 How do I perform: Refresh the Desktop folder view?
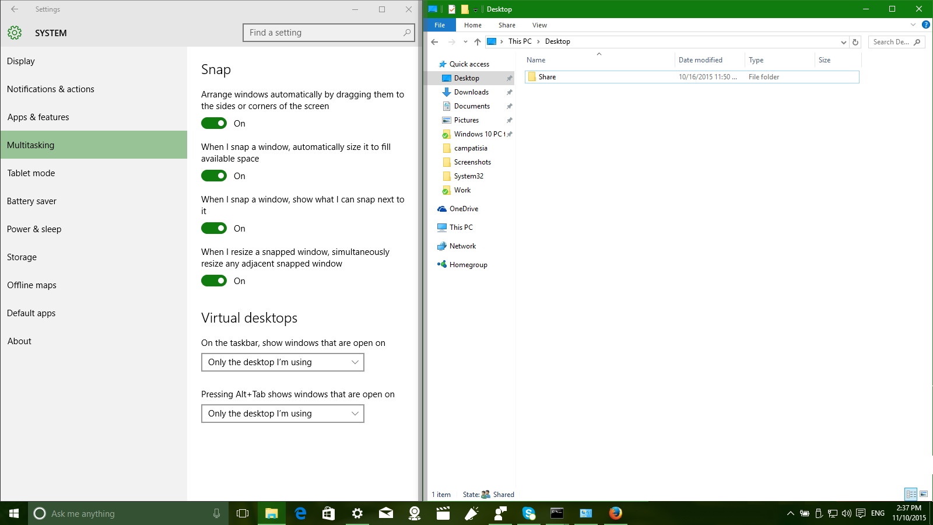855,42
